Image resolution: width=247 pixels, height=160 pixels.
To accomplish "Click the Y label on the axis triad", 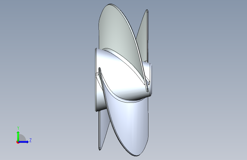I will point(18,128).
